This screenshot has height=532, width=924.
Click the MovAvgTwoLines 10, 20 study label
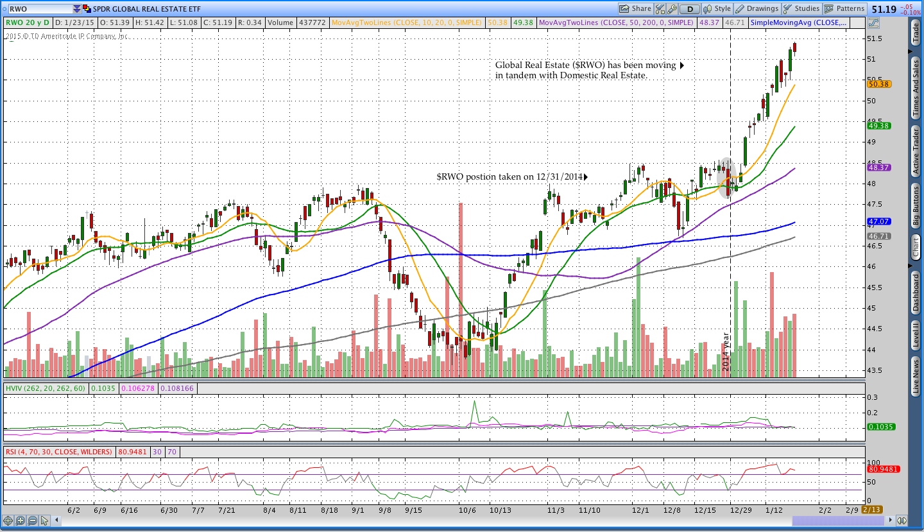click(x=407, y=22)
